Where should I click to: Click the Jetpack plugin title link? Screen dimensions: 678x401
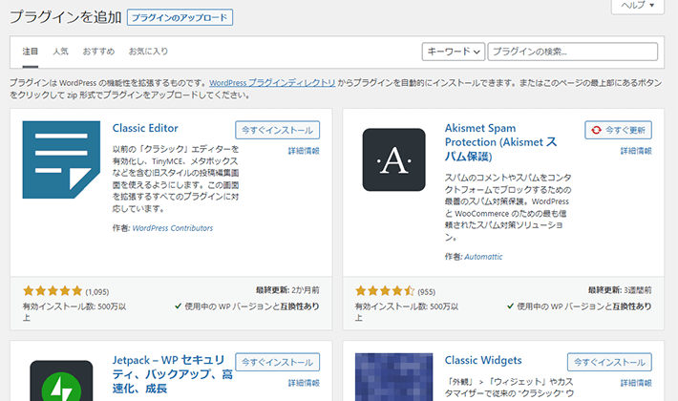[x=173, y=374]
